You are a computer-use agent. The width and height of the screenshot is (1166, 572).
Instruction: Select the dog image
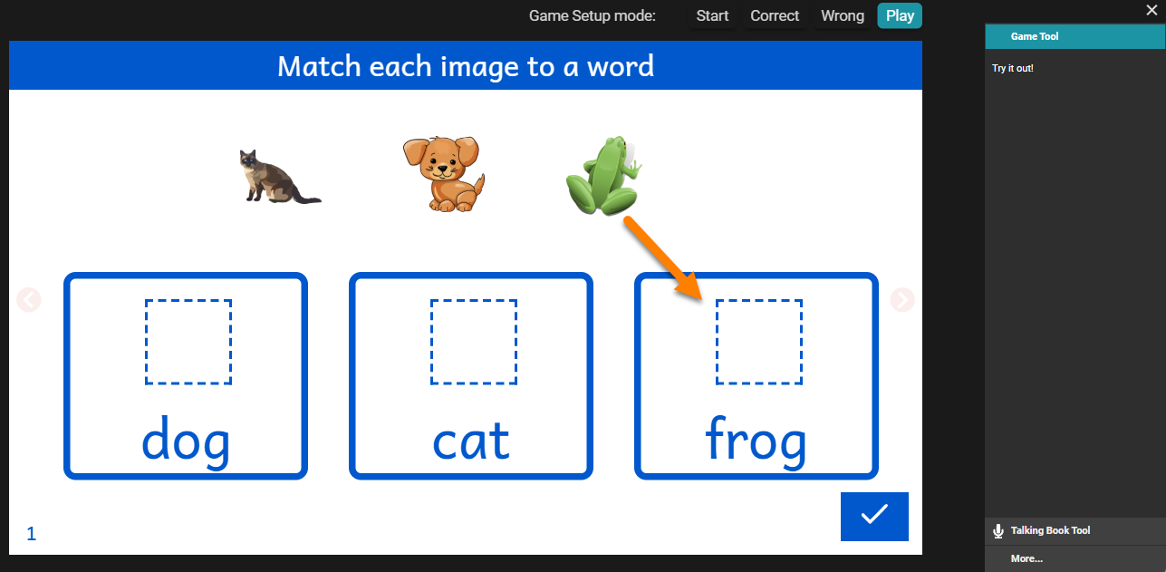442,174
